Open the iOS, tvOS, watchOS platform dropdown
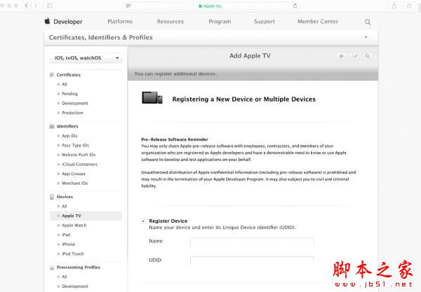Viewport: 421px width, 292px height. (86, 58)
